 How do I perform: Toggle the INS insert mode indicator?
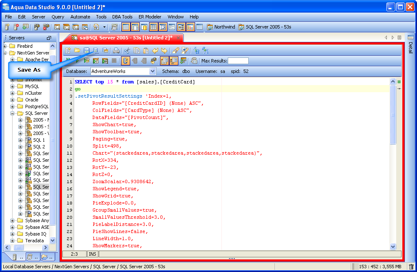pyautogui.click(x=93, y=254)
